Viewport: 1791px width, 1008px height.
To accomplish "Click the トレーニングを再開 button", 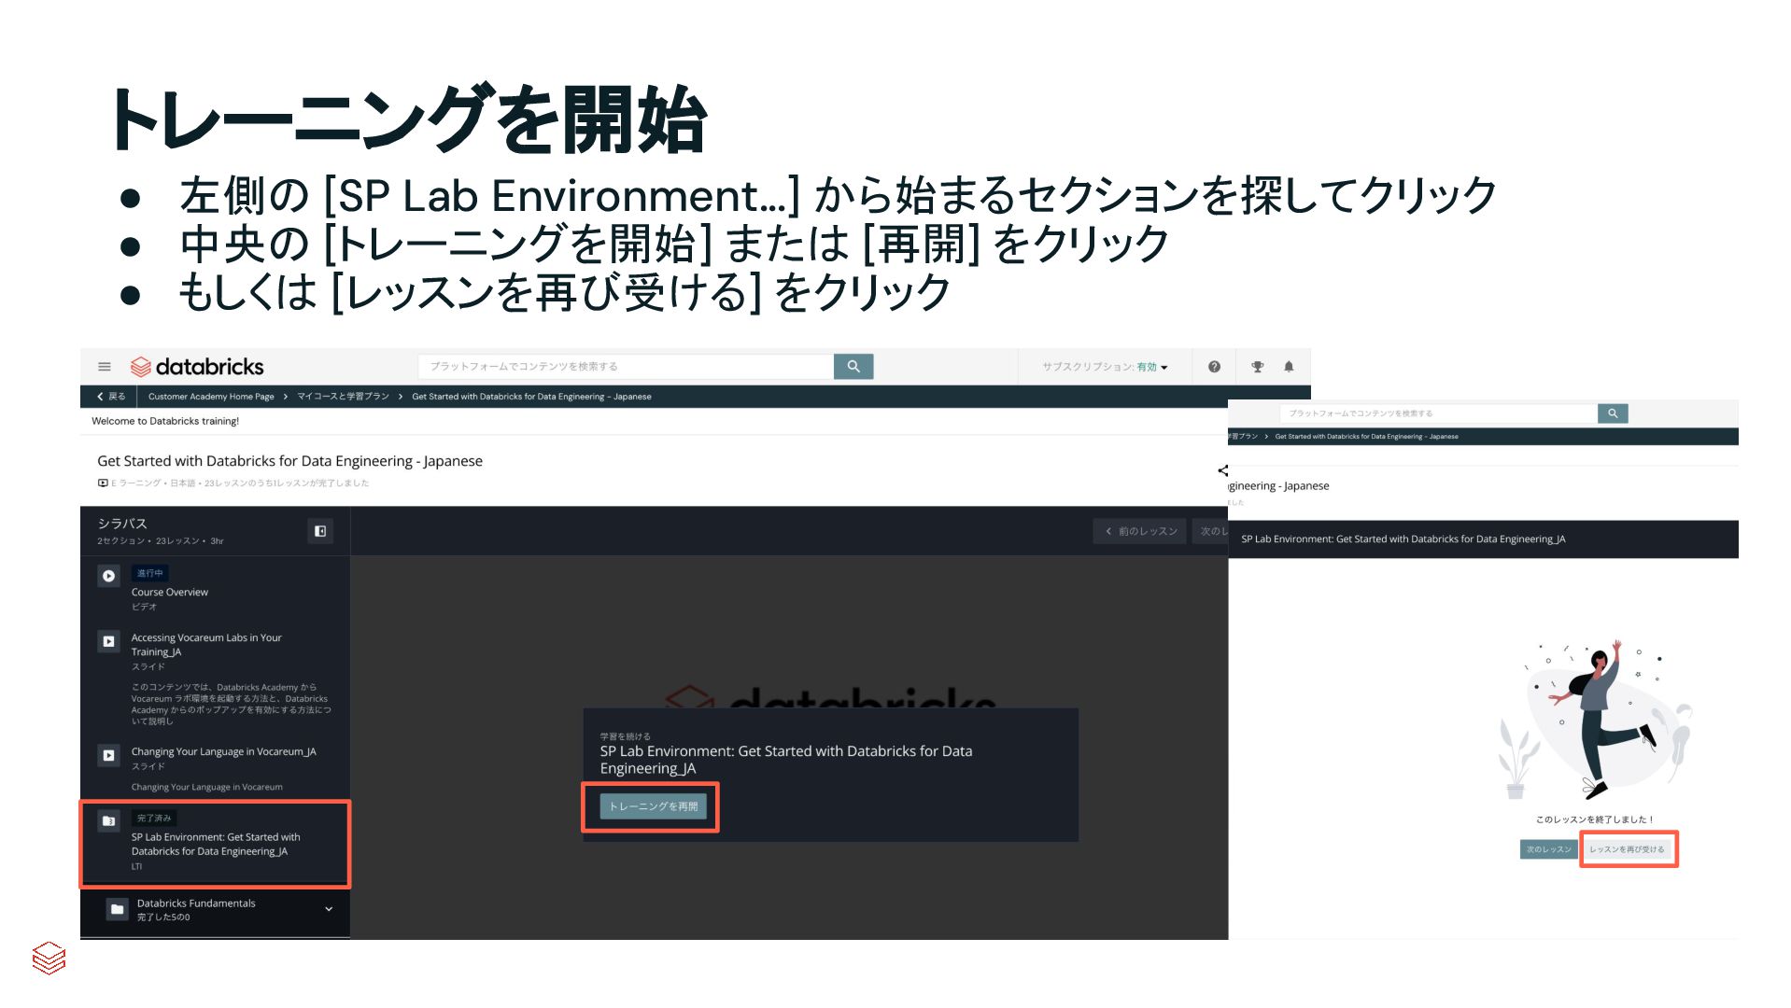I will point(653,806).
